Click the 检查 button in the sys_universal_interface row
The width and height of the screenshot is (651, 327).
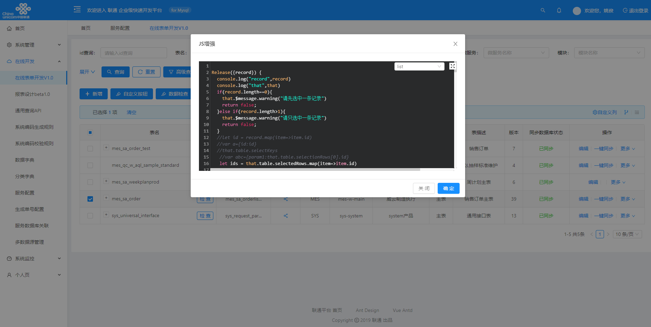[x=205, y=216]
